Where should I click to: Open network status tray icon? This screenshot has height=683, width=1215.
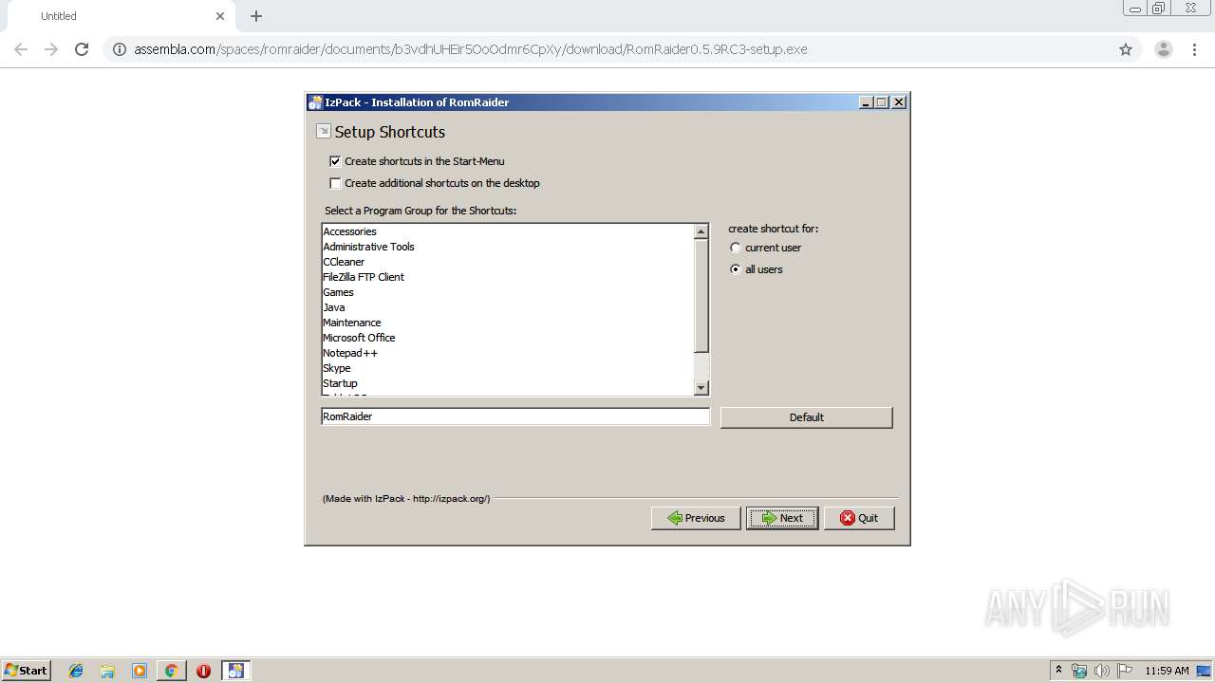tap(1079, 671)
